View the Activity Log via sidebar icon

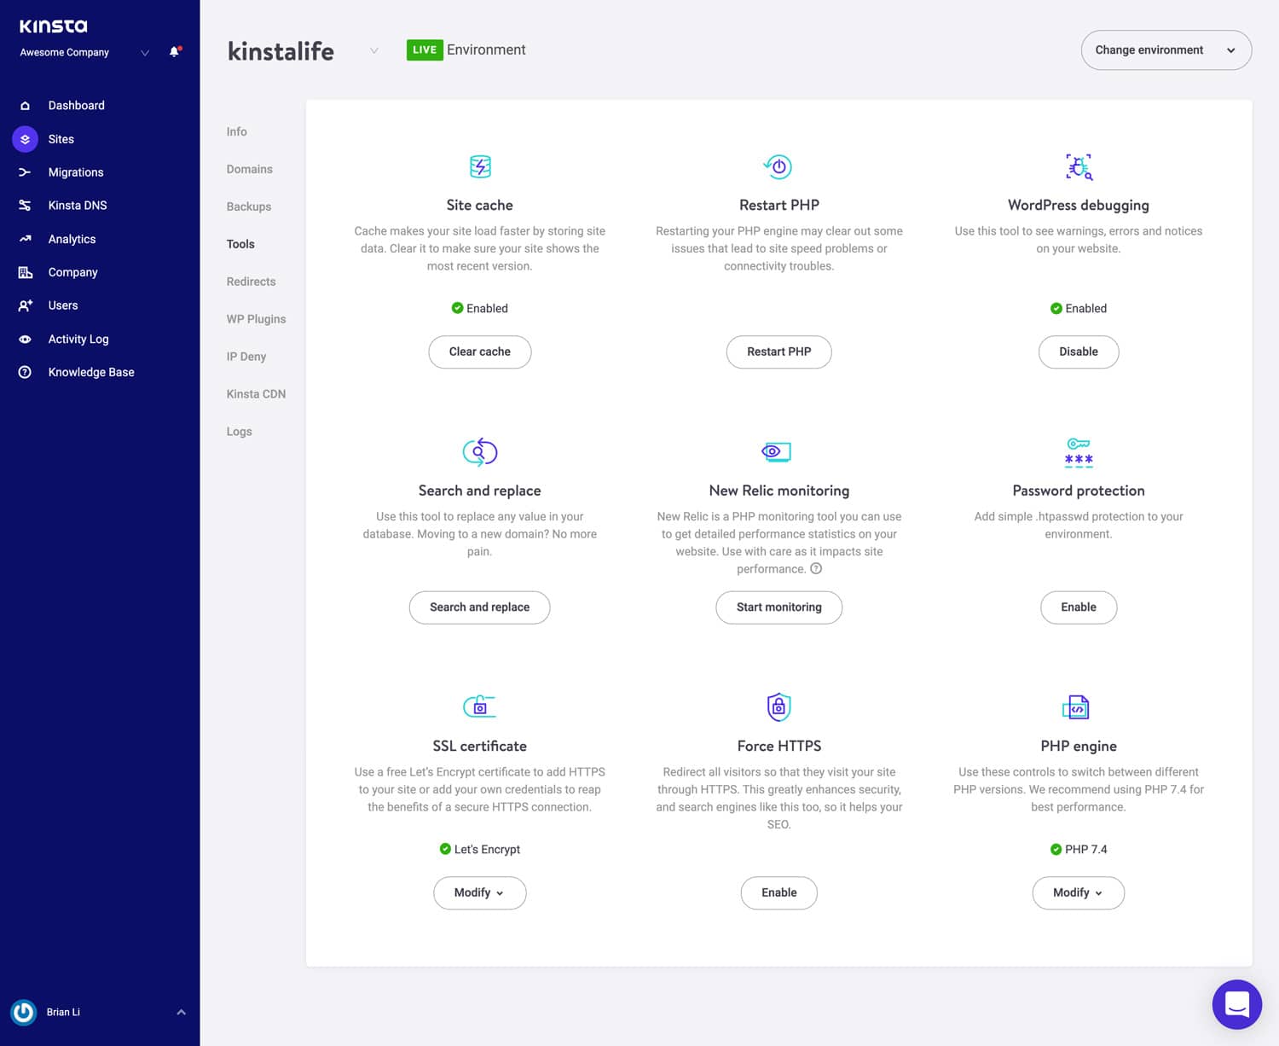point(24,339)
